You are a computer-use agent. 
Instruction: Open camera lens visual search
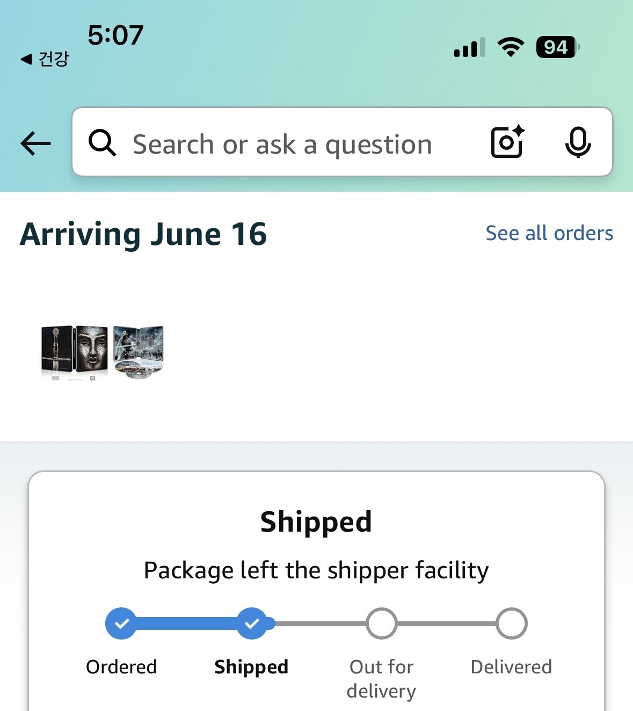coord(507,142)
